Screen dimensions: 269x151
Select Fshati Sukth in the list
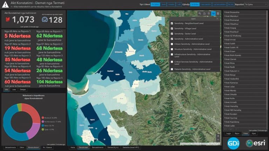pos(245,43)
